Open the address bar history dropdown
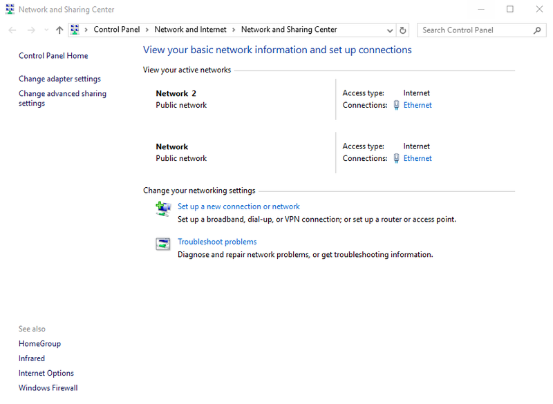Viewport: 553px width, 404px height. pos(388,30)
